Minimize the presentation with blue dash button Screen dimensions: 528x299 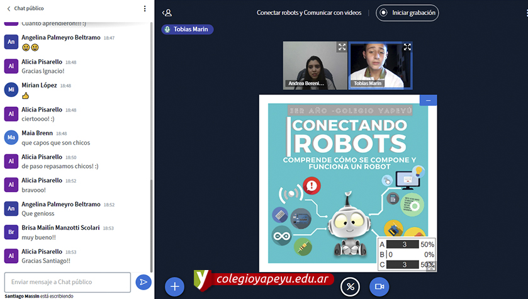pyautogui.click(x=429, y=100)
